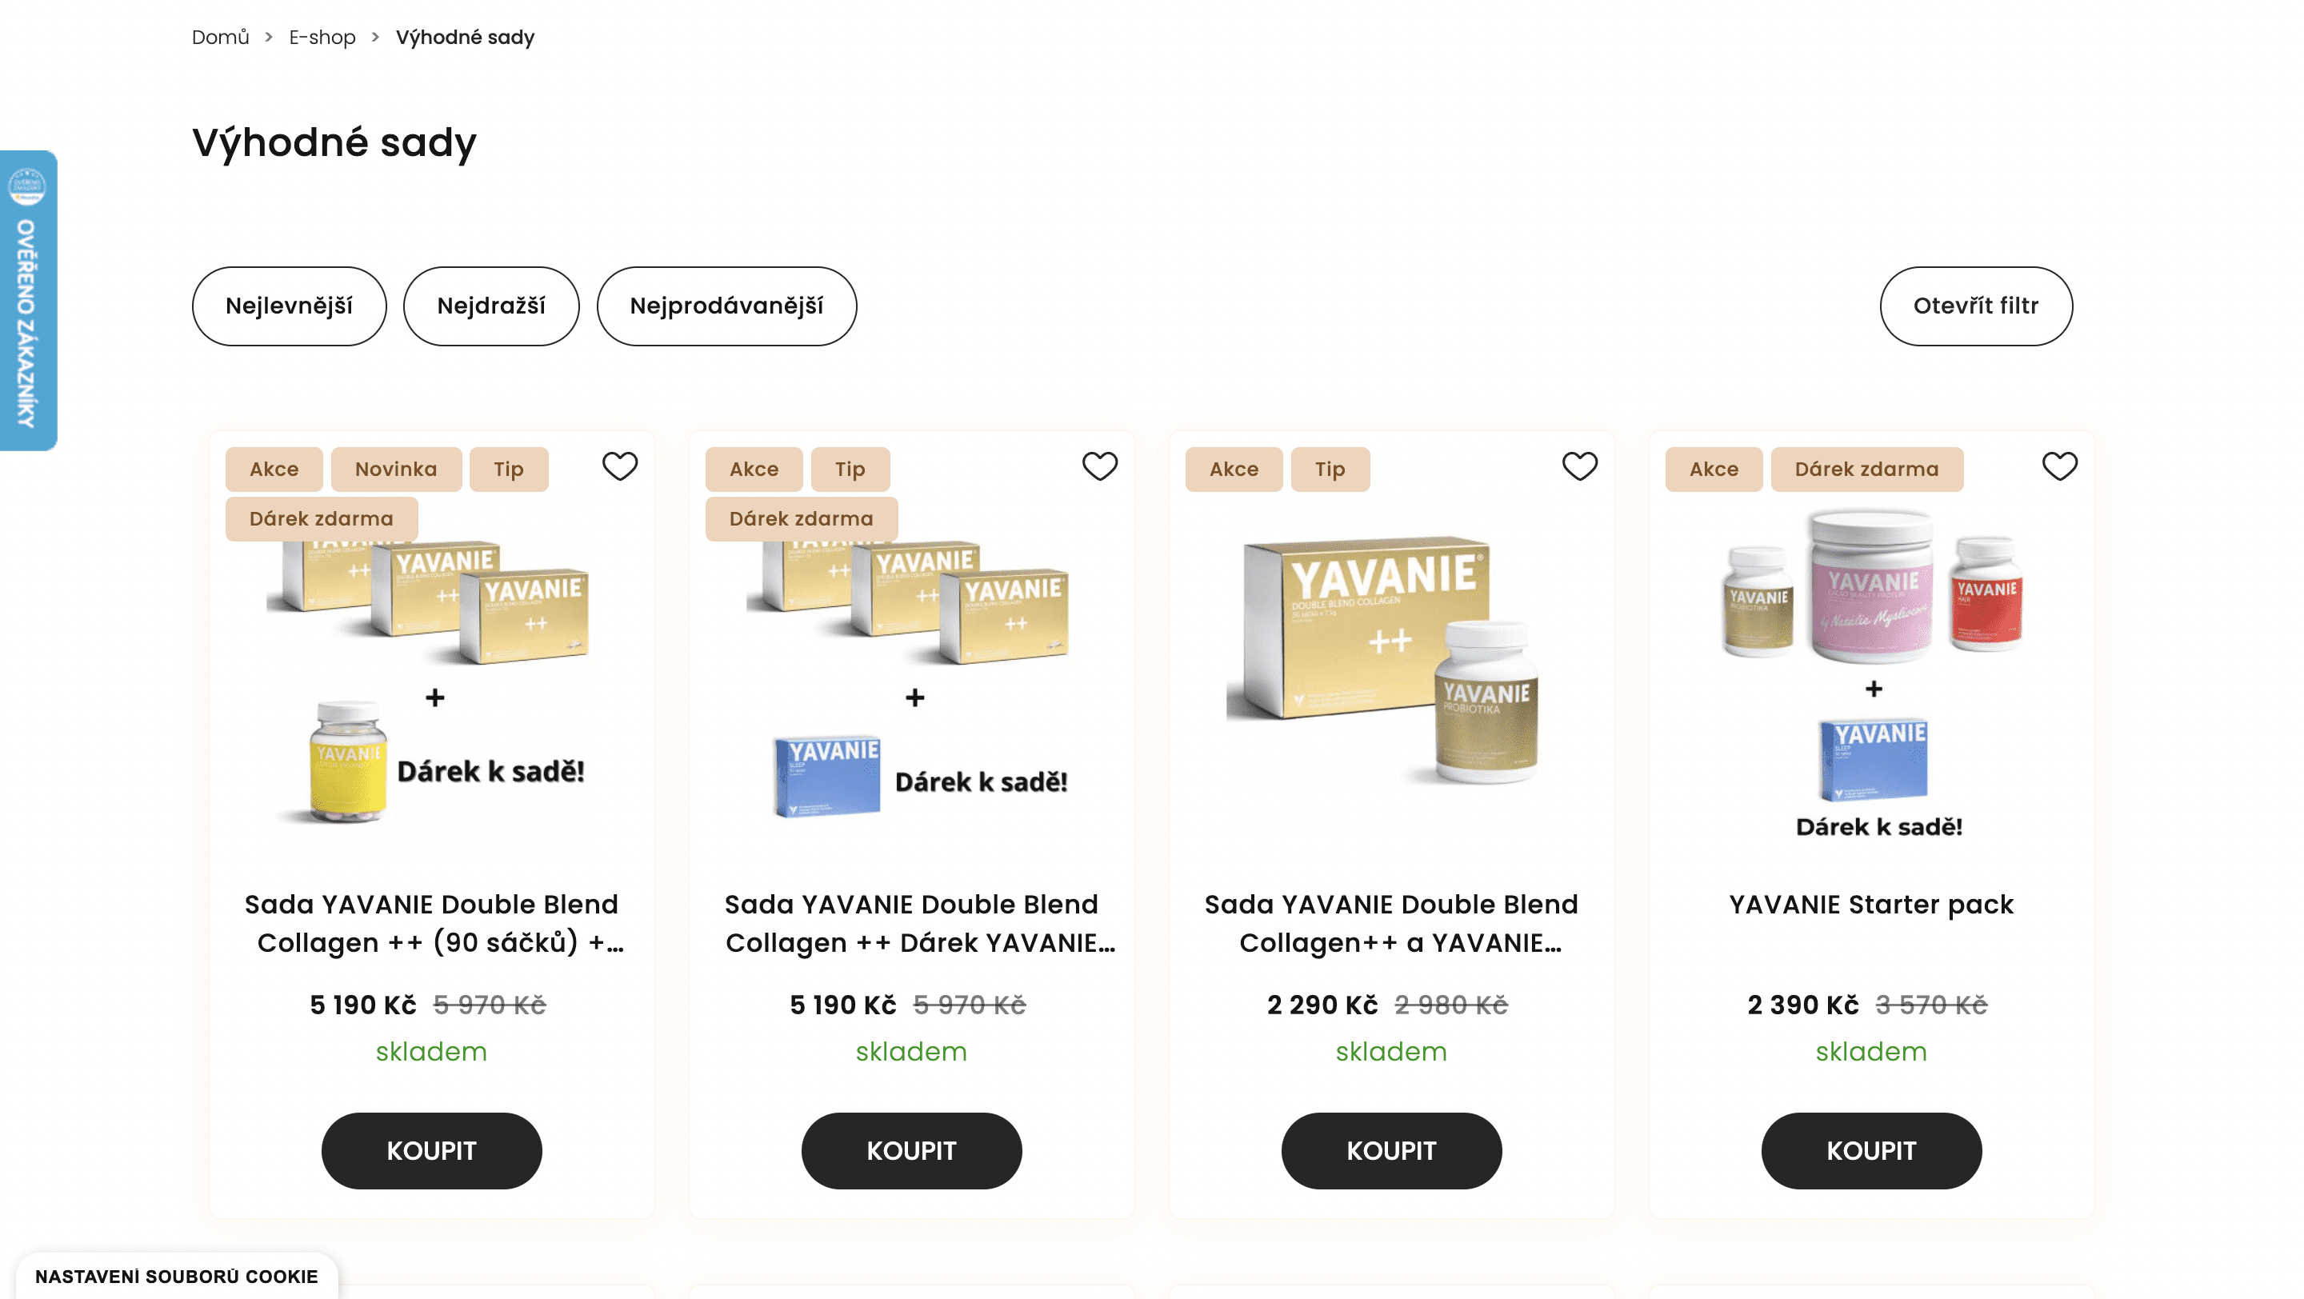Sort by Nejprodávanější

[726, 306]
